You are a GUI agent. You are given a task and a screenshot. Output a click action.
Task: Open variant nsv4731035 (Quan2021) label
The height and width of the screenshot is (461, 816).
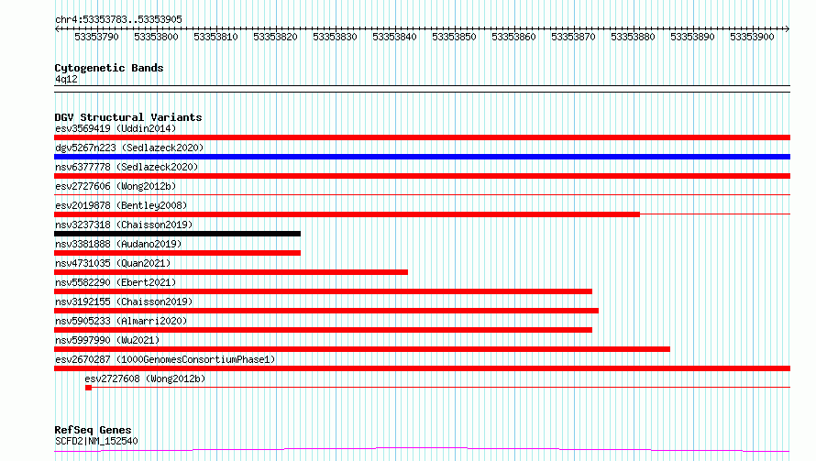tap(113, 263)
